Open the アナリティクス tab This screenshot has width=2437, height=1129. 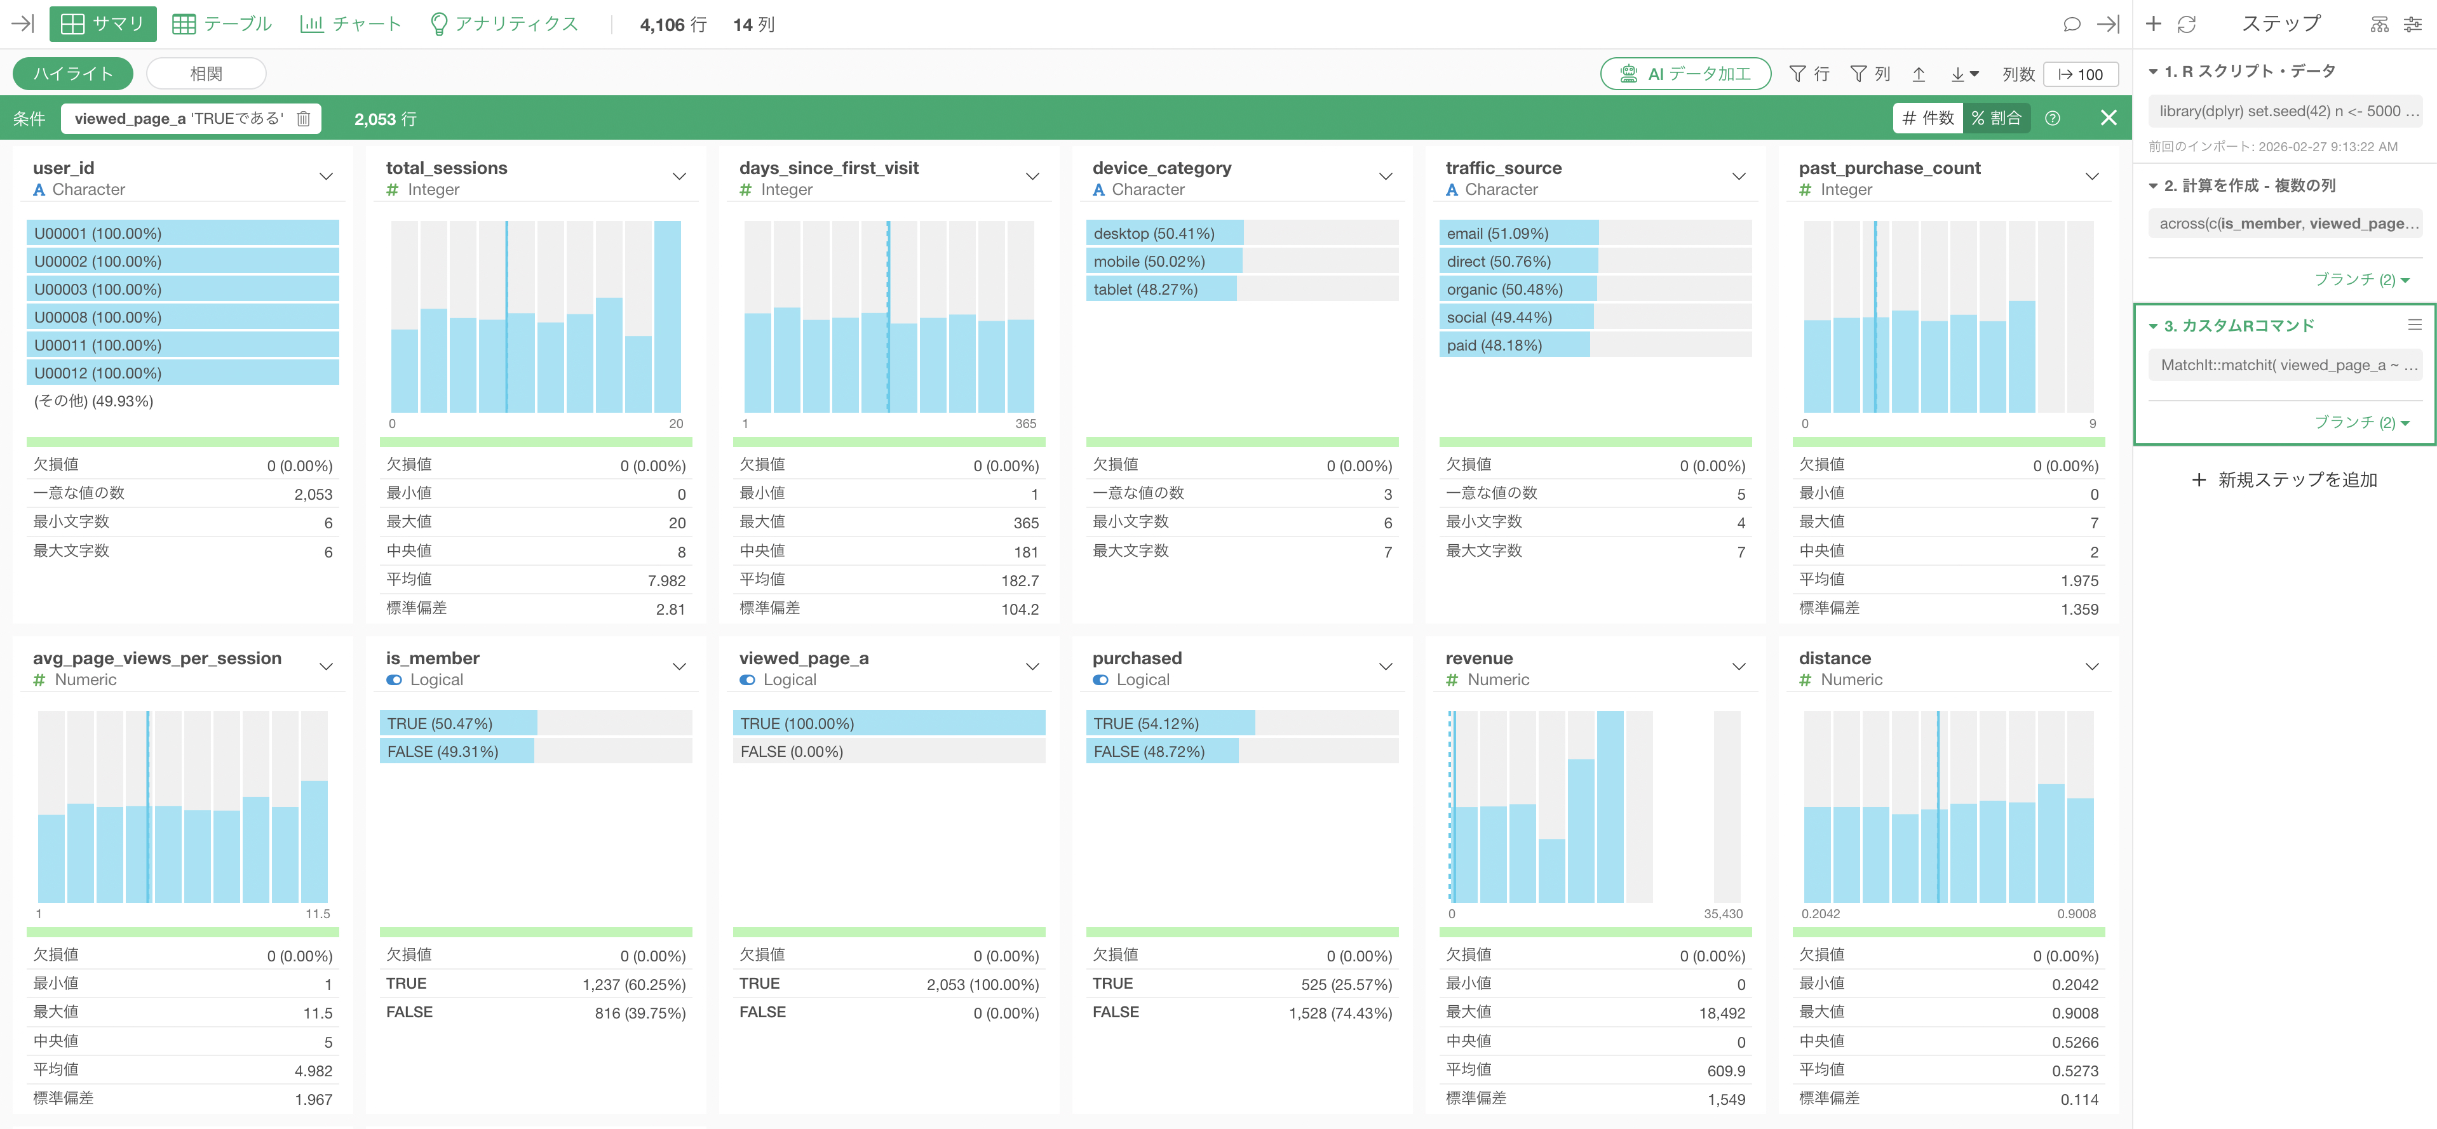coord(503,25)
